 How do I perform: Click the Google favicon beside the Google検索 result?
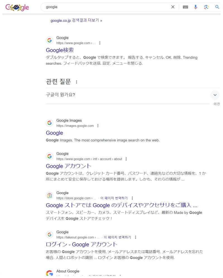click(49, 40)
